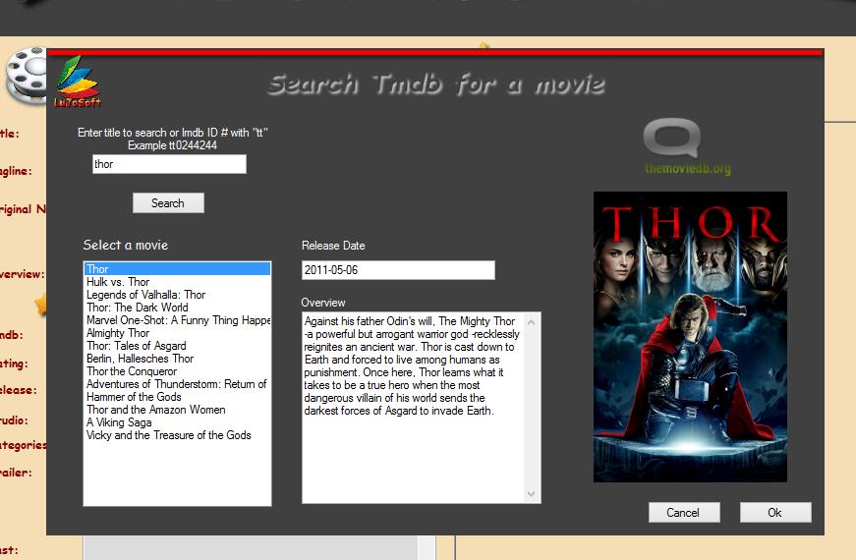Click the film reel icon
The height and width of the screenshot is (560, 856).
click(25, 75)
